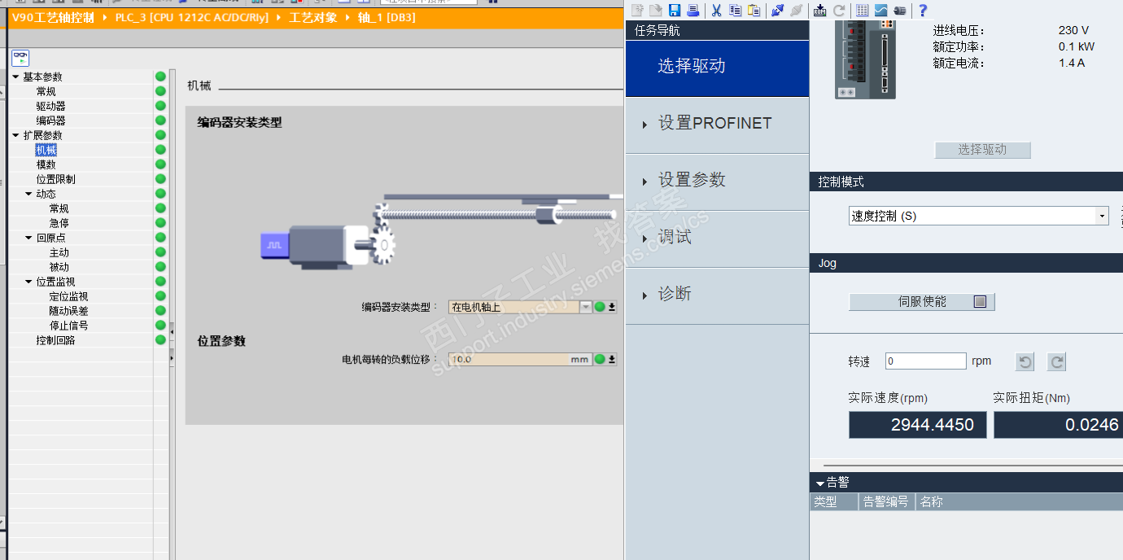This screenshot has height=560, width=1123.
Task: Click the ± icon beside 编码器安装类型
Action: tap(612, 307)
